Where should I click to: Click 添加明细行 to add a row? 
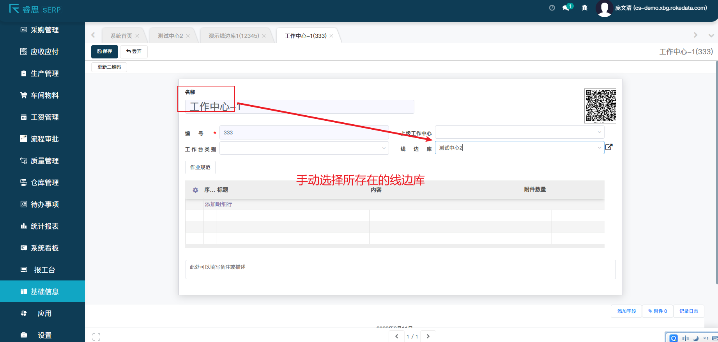[218, 204]
